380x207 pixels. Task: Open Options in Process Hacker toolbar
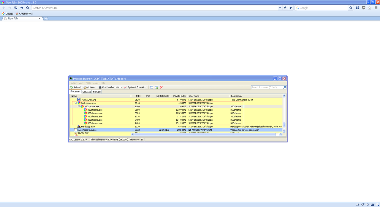pos(89,88)
